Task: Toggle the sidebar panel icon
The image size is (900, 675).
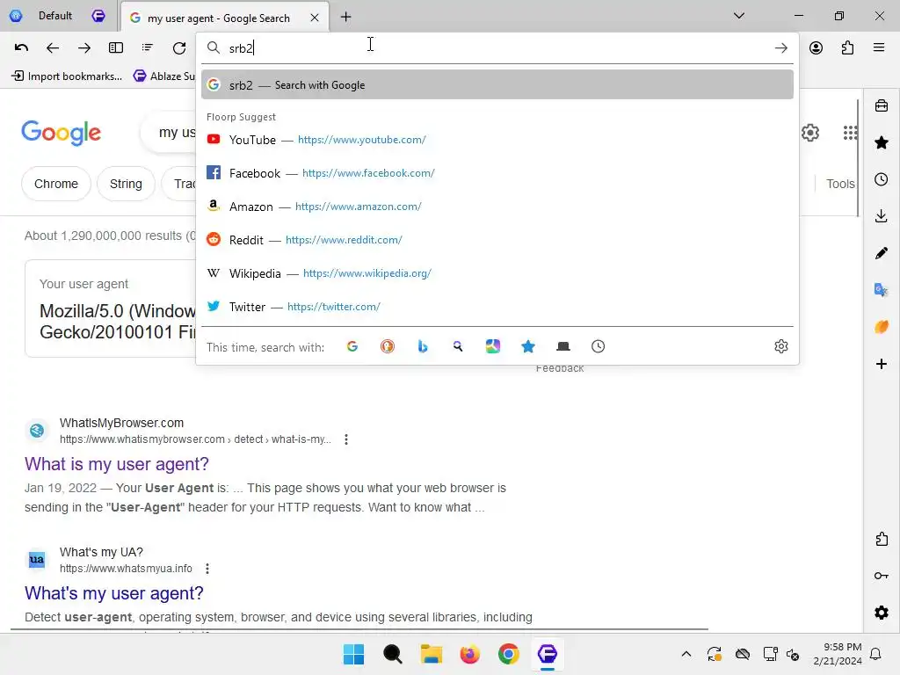Action: 116,47
